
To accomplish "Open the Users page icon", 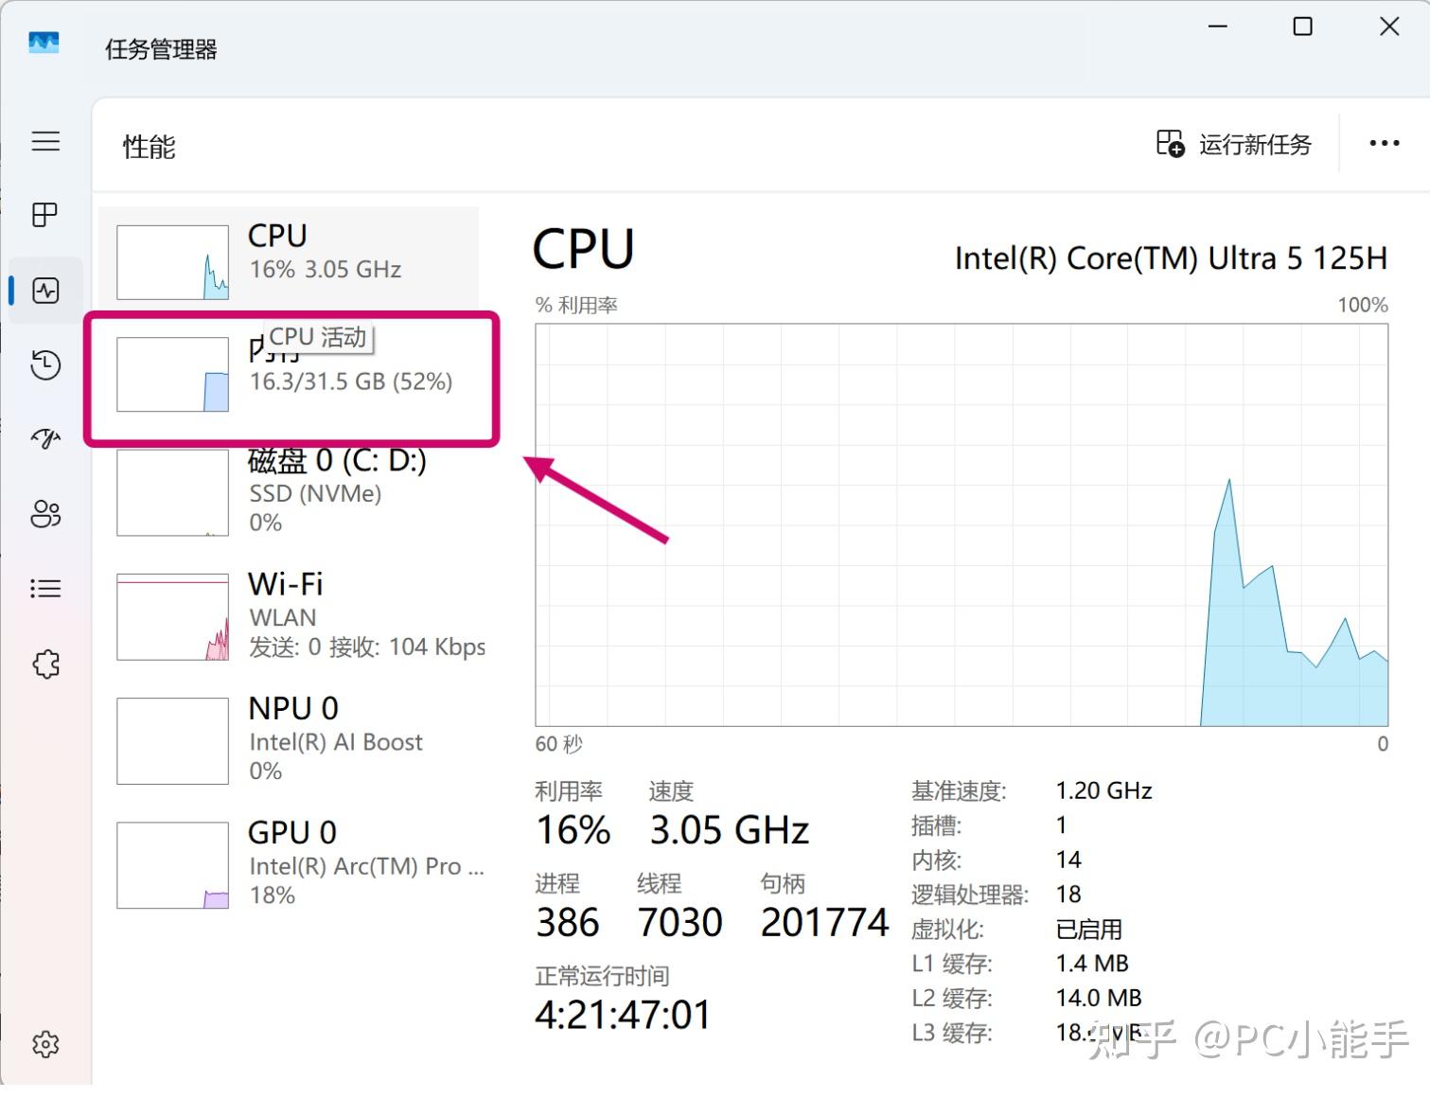I will click(45, 513).
